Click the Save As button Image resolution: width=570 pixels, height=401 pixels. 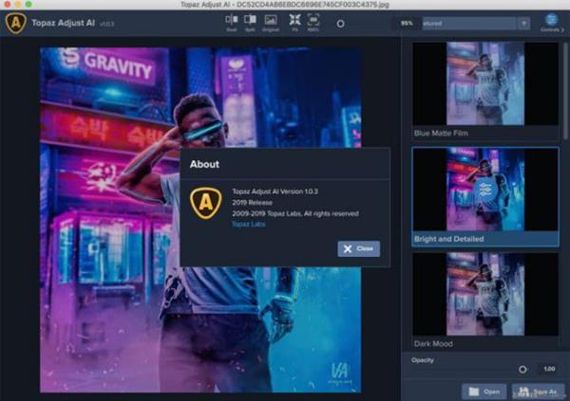pyautogui.click(x=538, y=391)
